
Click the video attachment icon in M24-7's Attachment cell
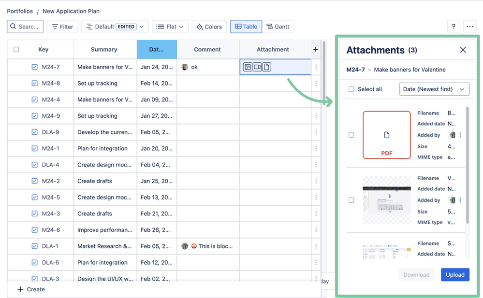tap(257, 67)
